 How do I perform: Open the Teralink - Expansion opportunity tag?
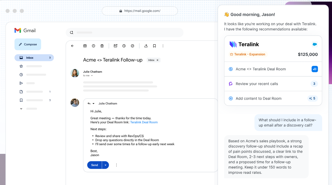tap(248, 54)
